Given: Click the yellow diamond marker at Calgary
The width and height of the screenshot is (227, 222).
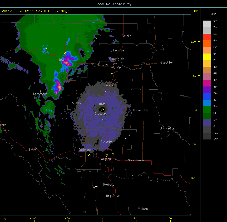Looking at the screenshot, I should [107, 155].
